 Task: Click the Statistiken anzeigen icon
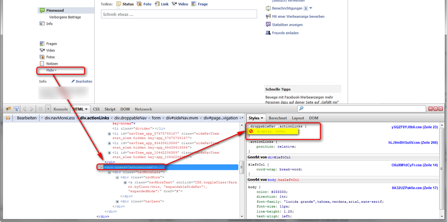coord(268,24)
